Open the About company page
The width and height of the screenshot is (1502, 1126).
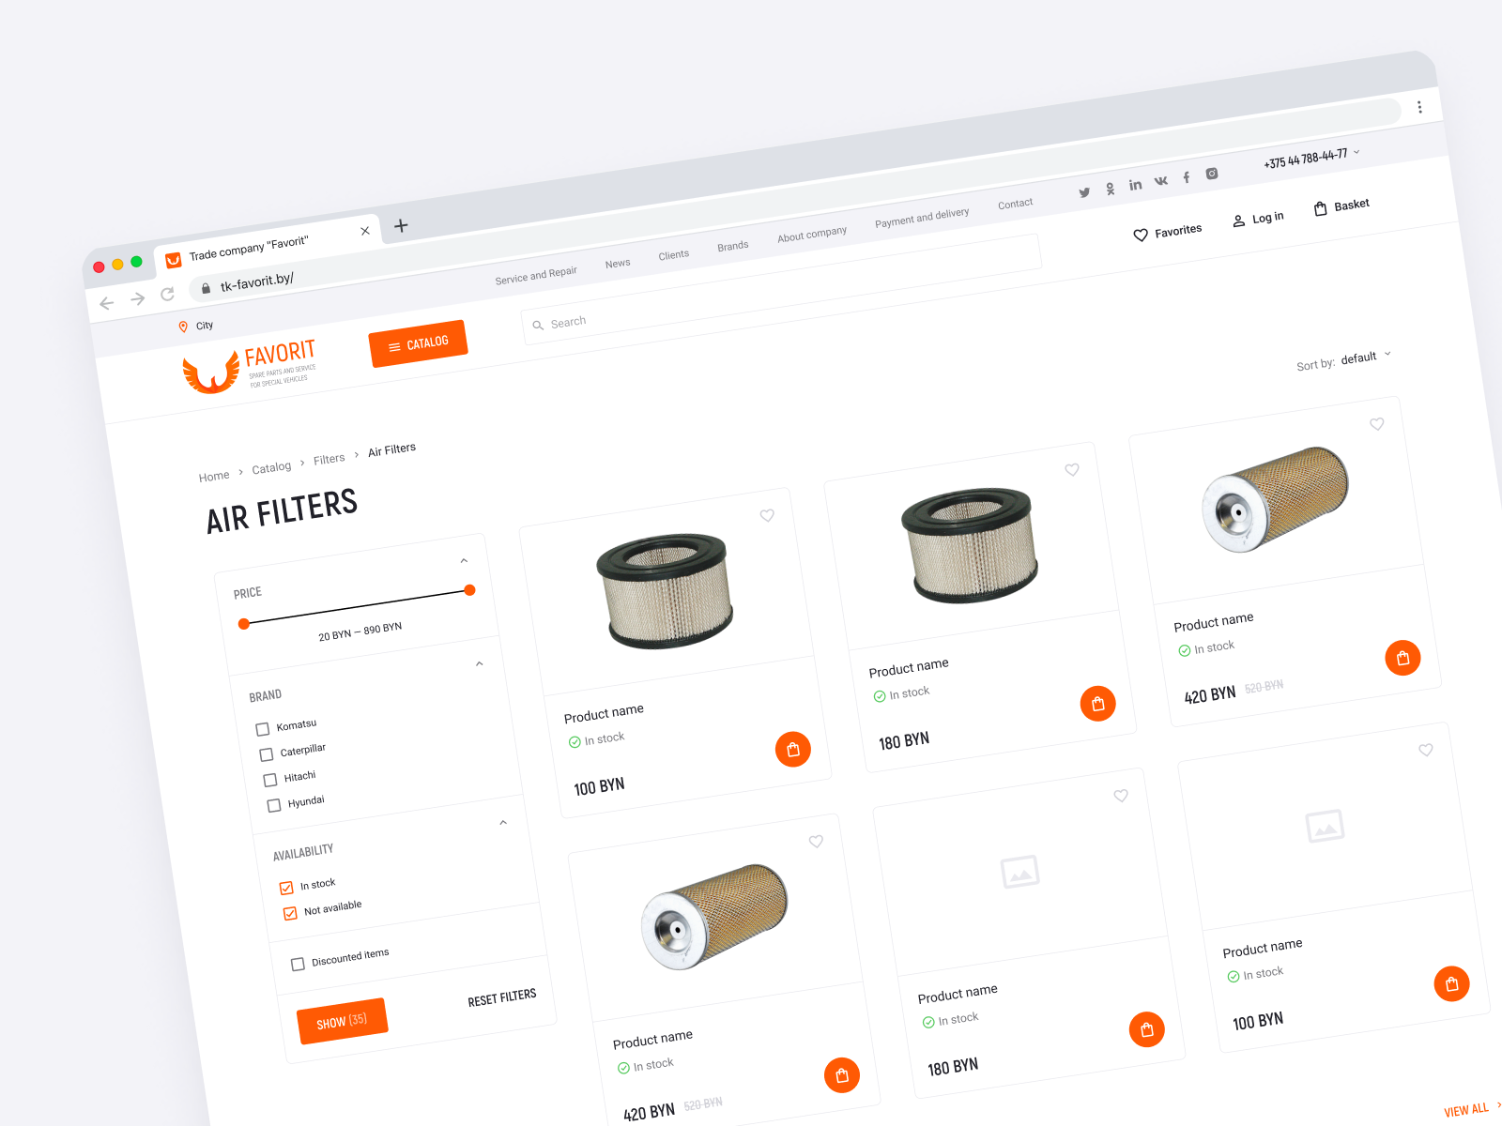click(x=812, y=235)
